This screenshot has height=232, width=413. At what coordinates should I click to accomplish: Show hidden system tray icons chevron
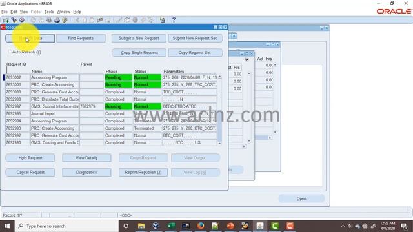[343, 226]
